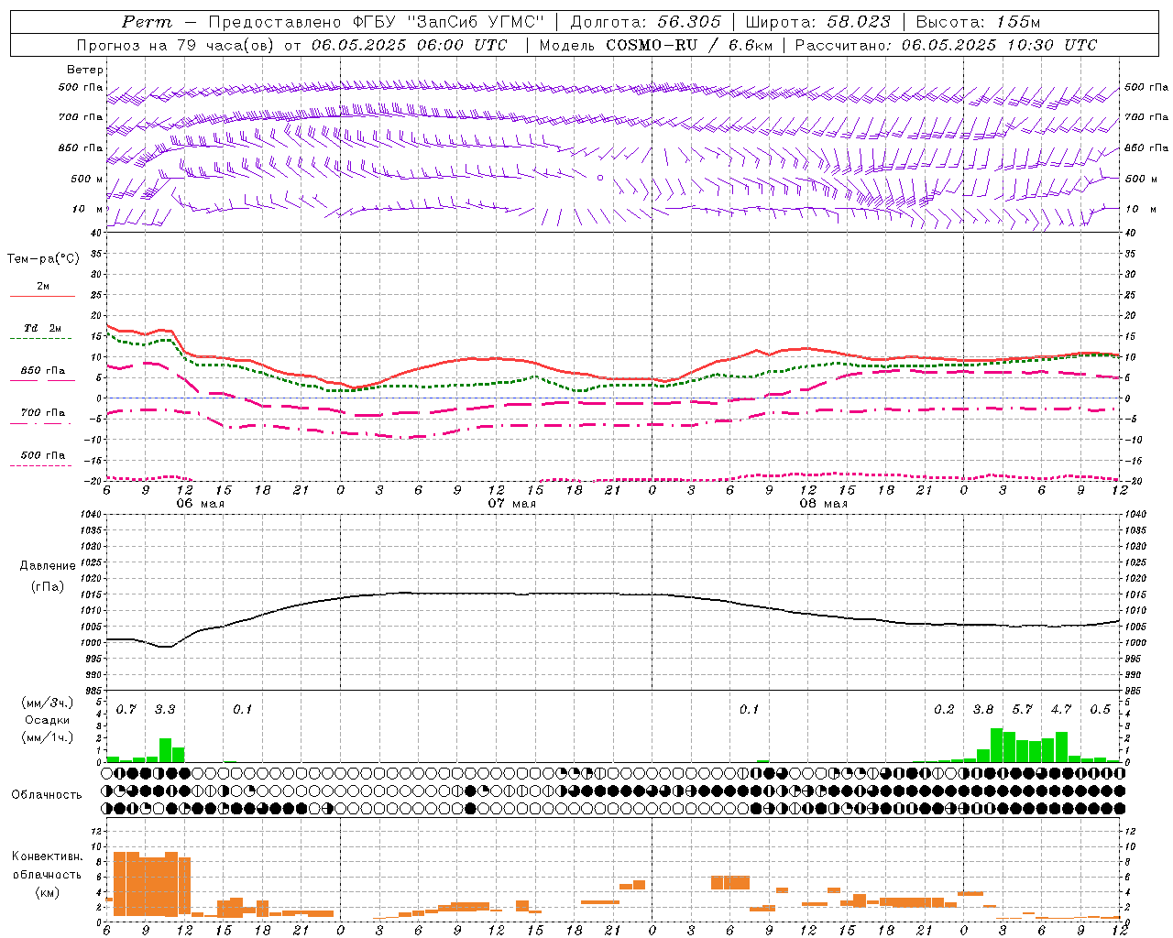Click the solid line sample under the "2м" legend
This screenshot has height=938, width=1173.
[42, 297]
